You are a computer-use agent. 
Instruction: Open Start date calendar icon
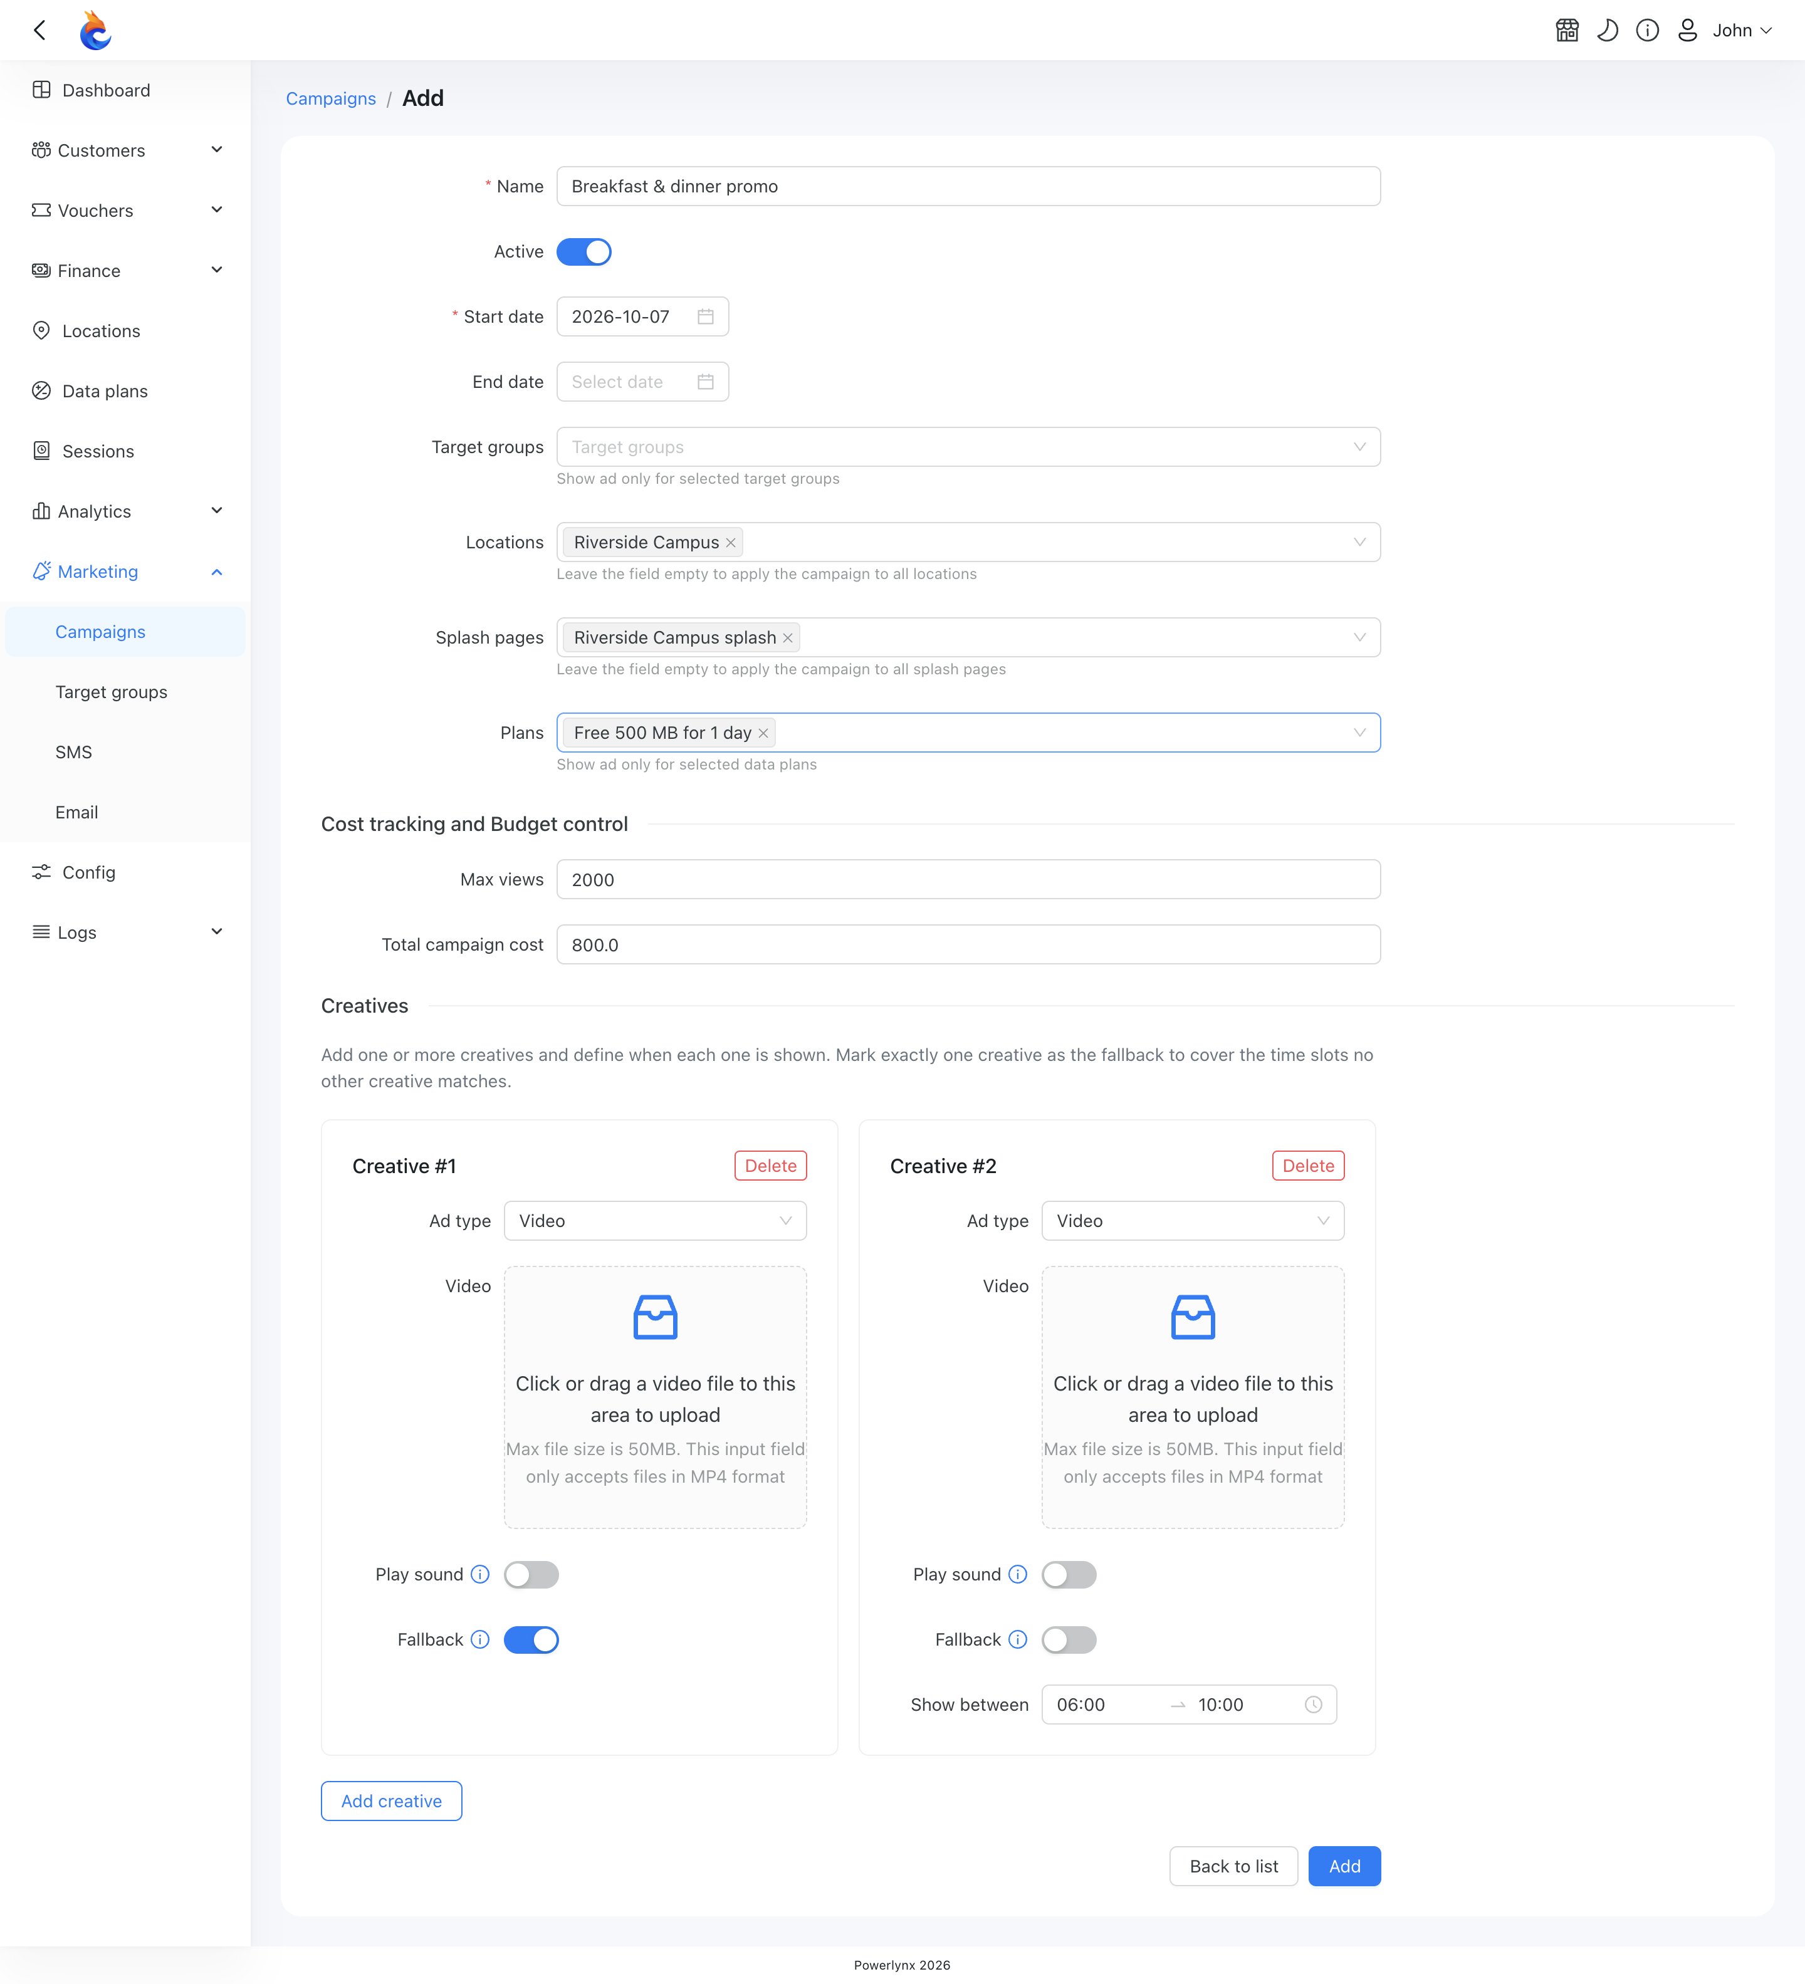pyautogui.click(x=706, y=317)
